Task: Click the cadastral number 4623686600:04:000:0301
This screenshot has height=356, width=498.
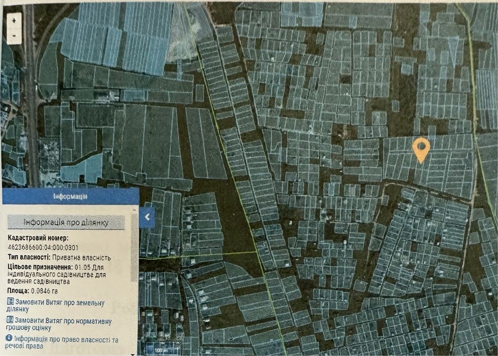Action: click(x=43, y=248)
